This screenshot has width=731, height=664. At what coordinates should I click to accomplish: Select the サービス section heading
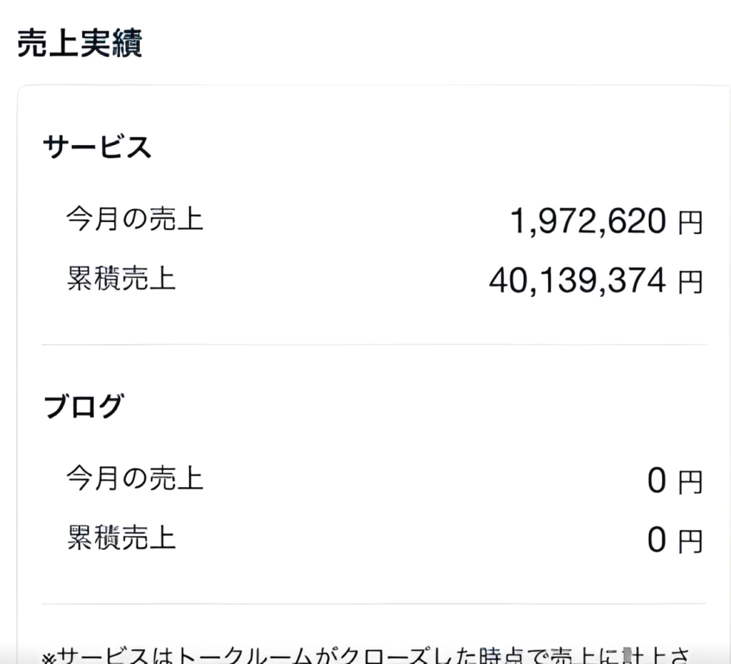point(98,147)
